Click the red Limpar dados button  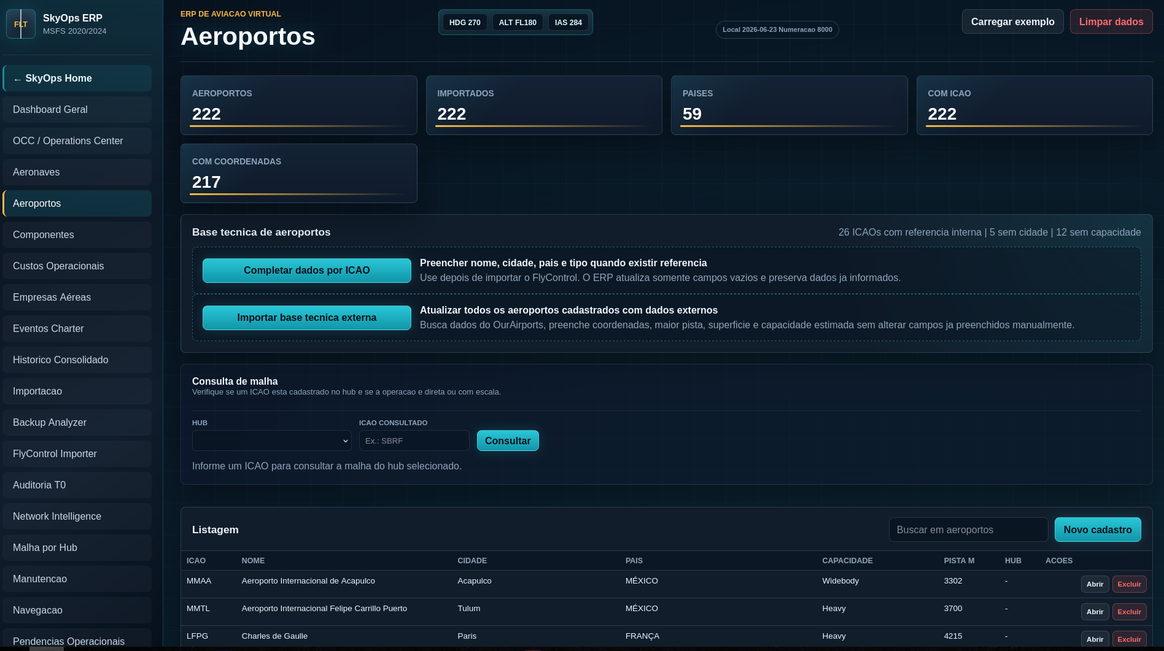pos(1111,21)
